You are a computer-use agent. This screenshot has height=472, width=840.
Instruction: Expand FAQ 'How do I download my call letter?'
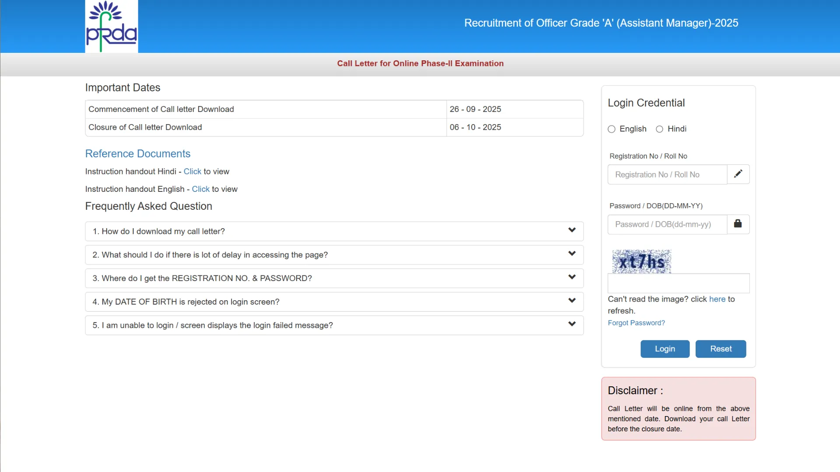coord(334,231)
